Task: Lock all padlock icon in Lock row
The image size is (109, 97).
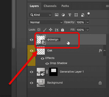Action: [63, 30]
